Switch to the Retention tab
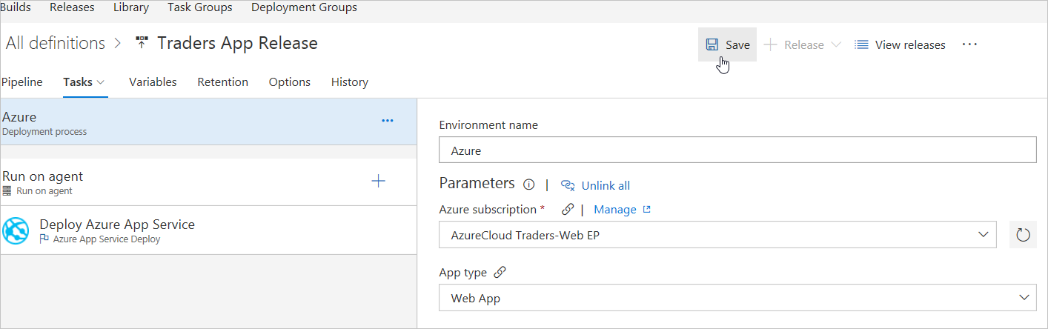Viewport: 1048px width, 329px height. click(x=222, y=82)
